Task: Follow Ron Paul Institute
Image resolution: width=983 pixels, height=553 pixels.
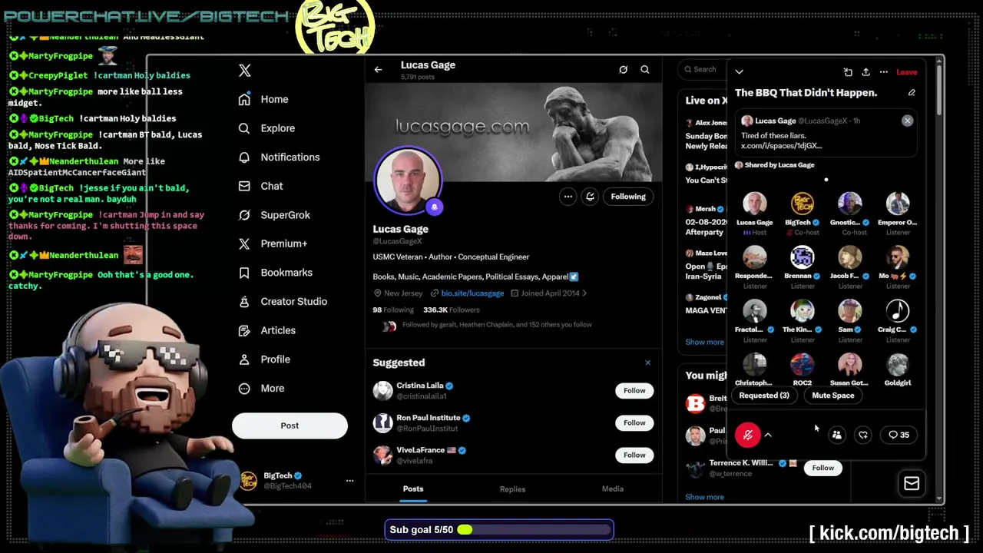Action: coord(634,423)
